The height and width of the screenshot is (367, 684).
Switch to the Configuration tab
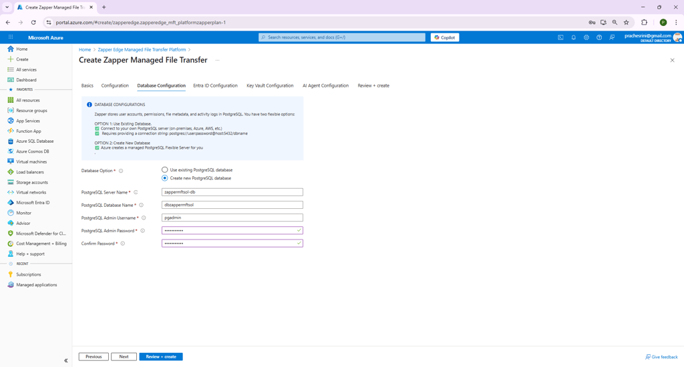coord(115,85)
